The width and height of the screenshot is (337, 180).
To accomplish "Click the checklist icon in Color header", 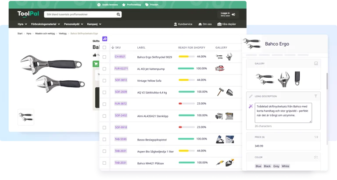I will (316, 157).
